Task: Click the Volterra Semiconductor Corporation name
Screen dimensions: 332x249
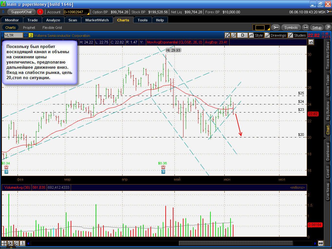Action: tap(62, 36)
